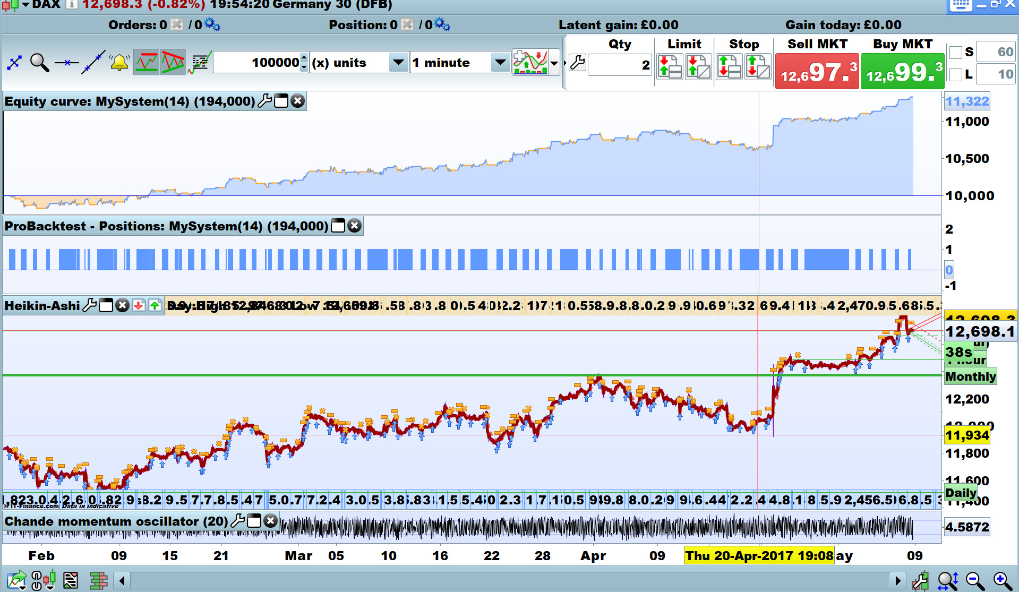Click the 11,934 yellow price label
This screenshot has height=592, width=1019.
[x=967, y=435]
